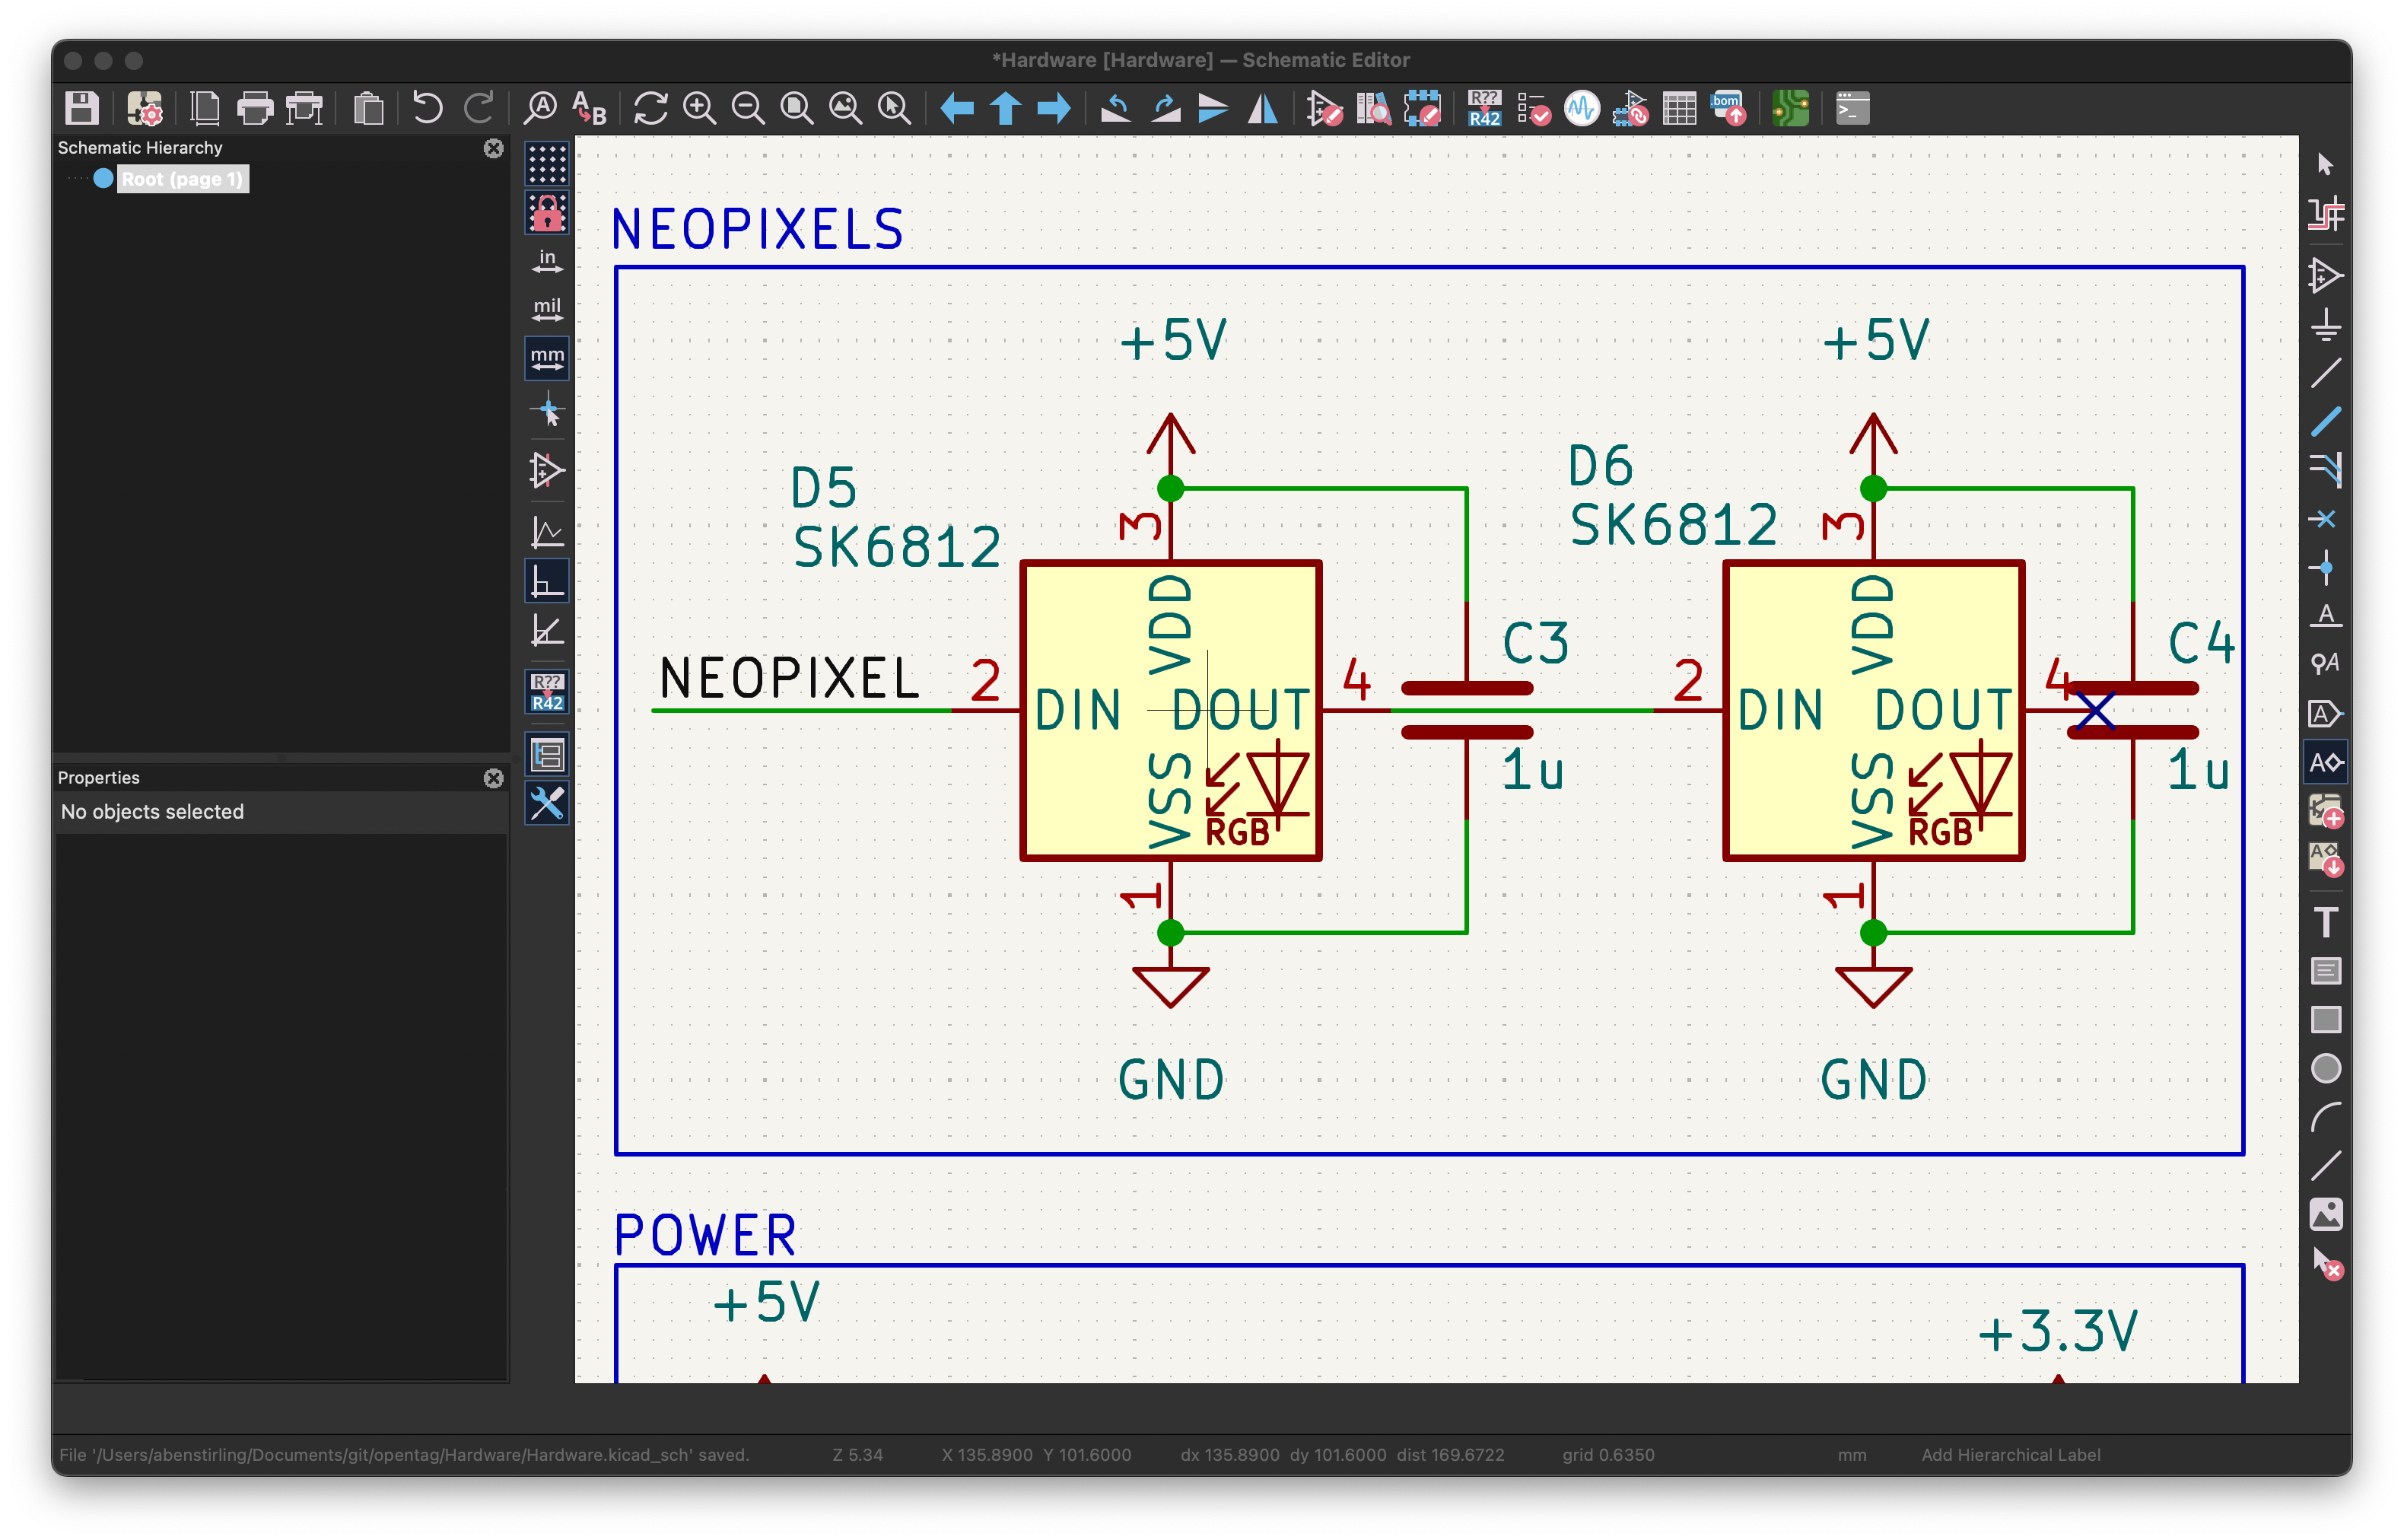Open the scripting console
2404x1540 pixels.
pos(1852,108)
